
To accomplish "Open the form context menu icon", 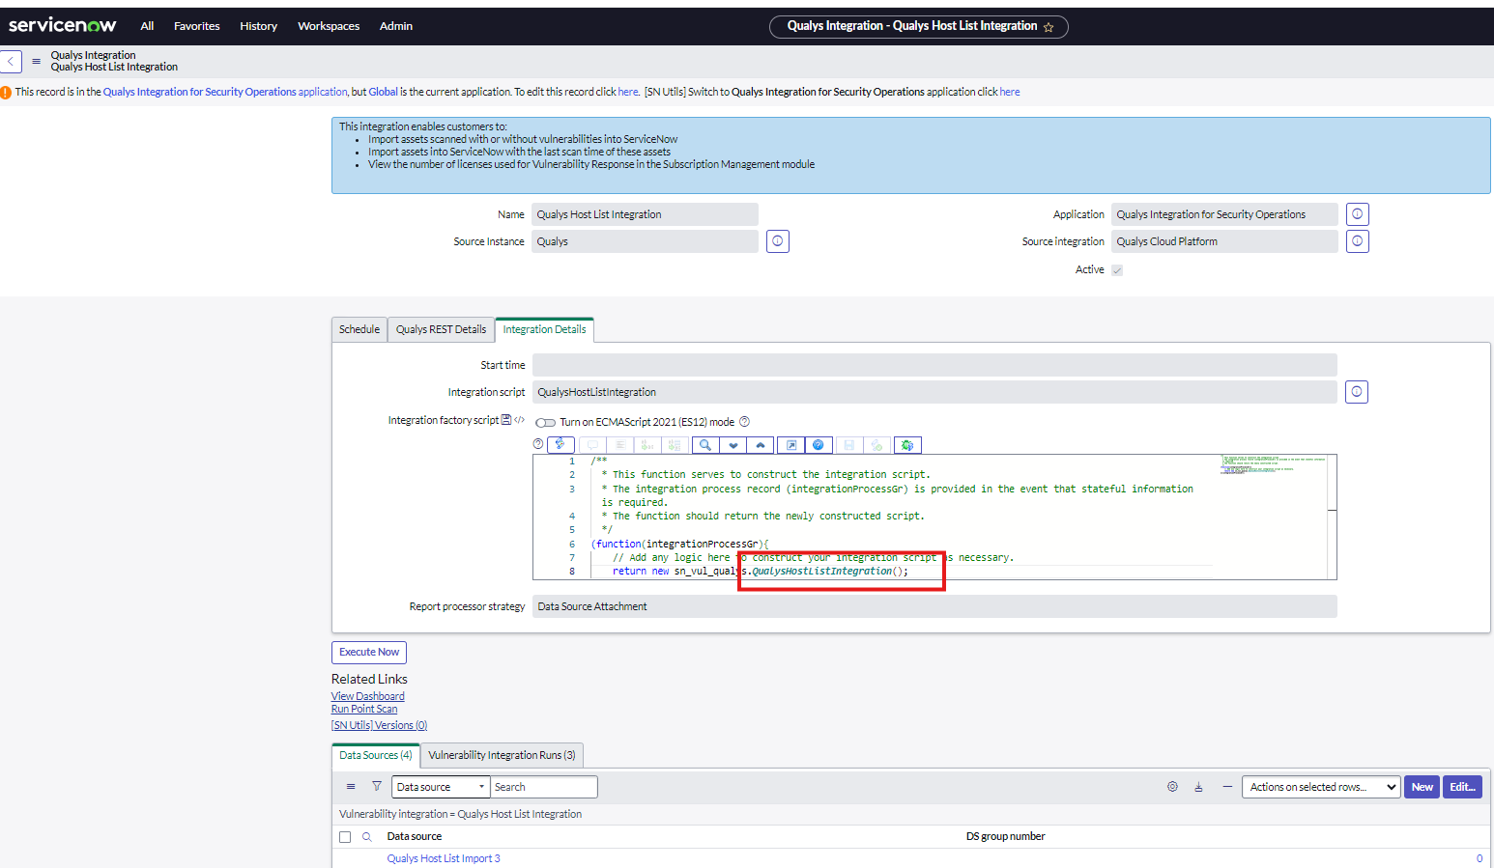I will pyautogui.click(x=37, y=61).
